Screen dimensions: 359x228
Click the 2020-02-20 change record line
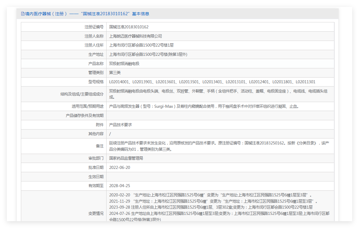click(210, 195)
